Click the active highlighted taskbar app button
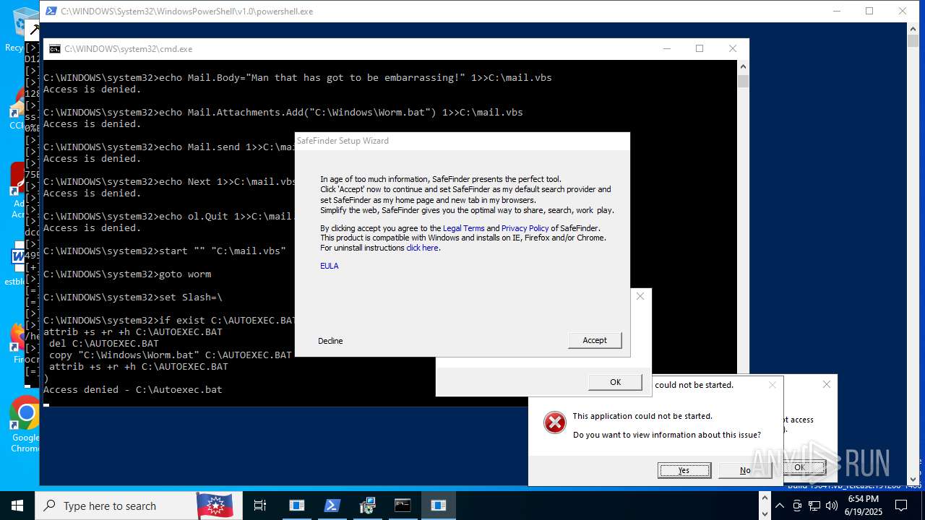Image resolution: width=925 pixels, height=520 pixels. point(439,506)
